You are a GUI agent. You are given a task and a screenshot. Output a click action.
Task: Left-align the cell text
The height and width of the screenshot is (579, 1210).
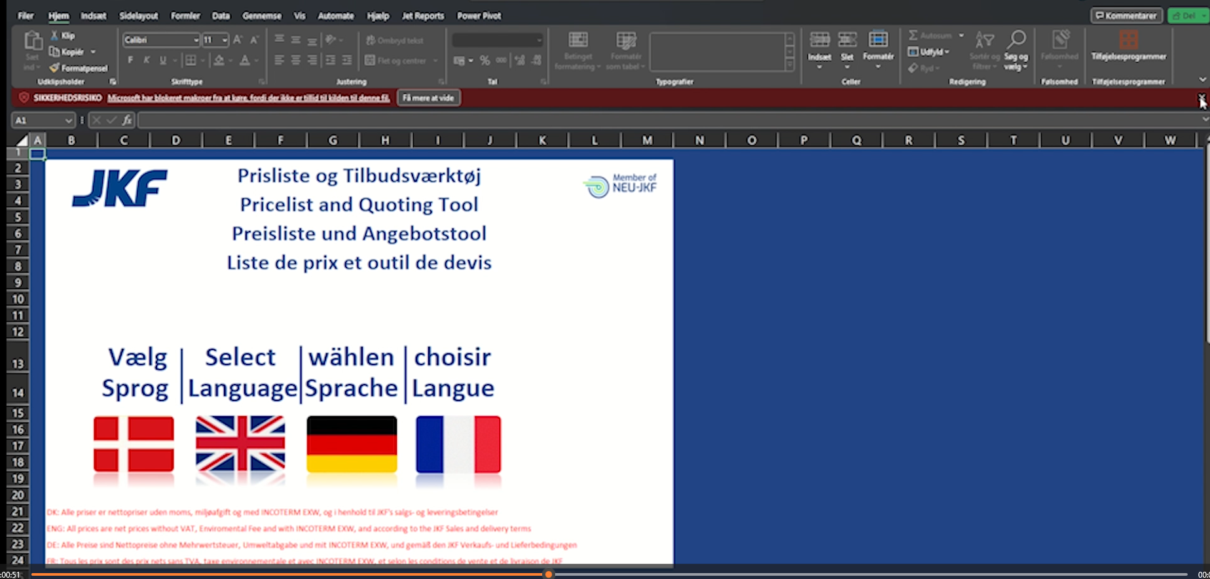pos(280,60)
